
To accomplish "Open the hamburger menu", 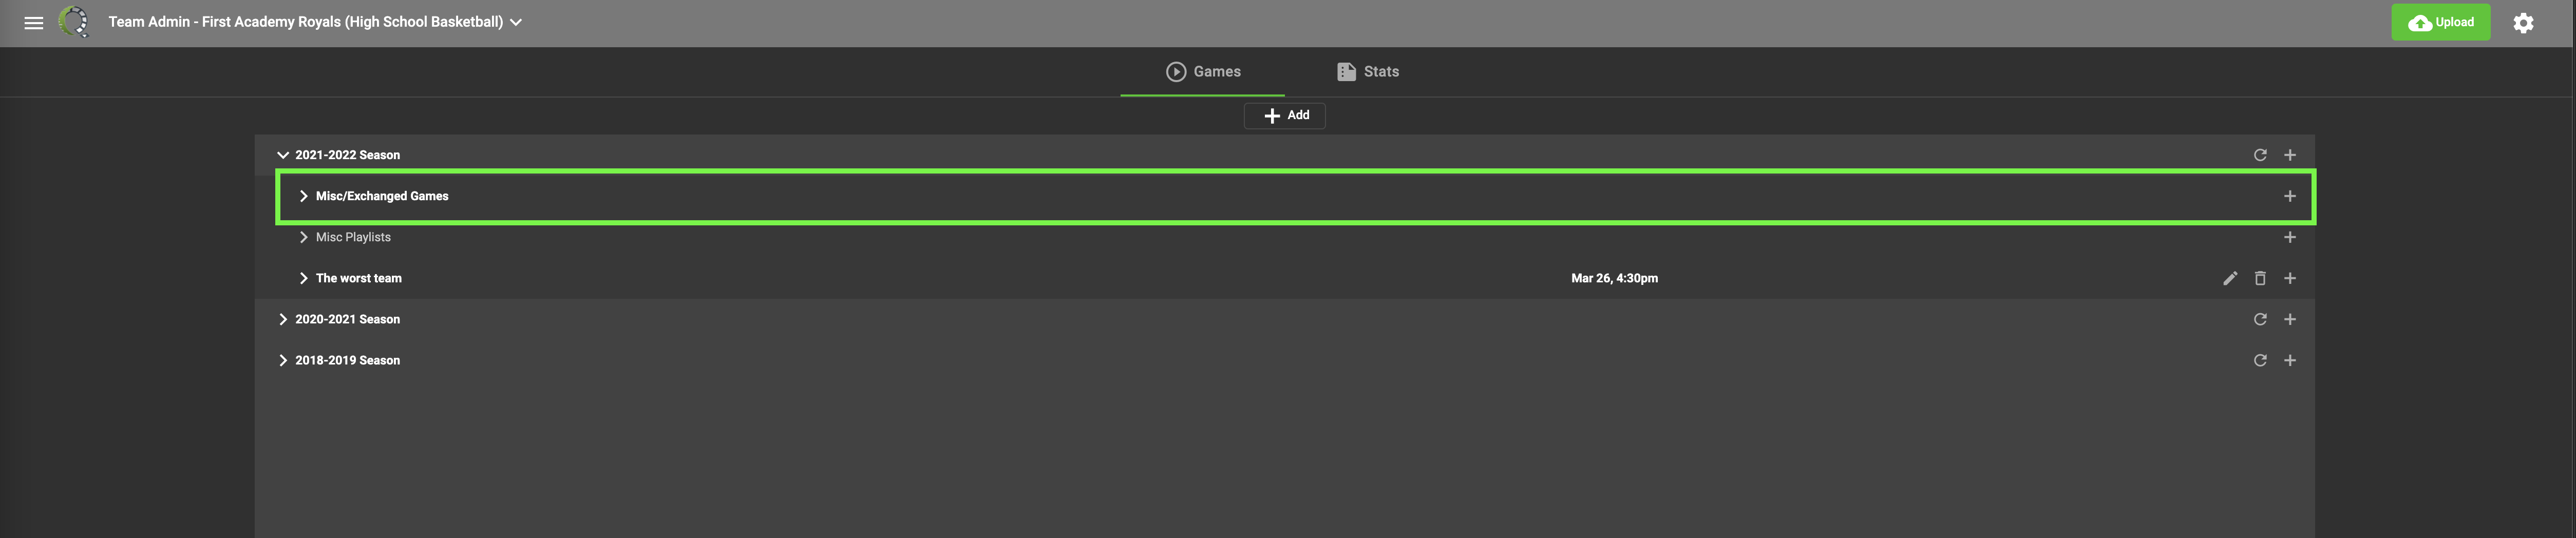I will pos(33,22).
